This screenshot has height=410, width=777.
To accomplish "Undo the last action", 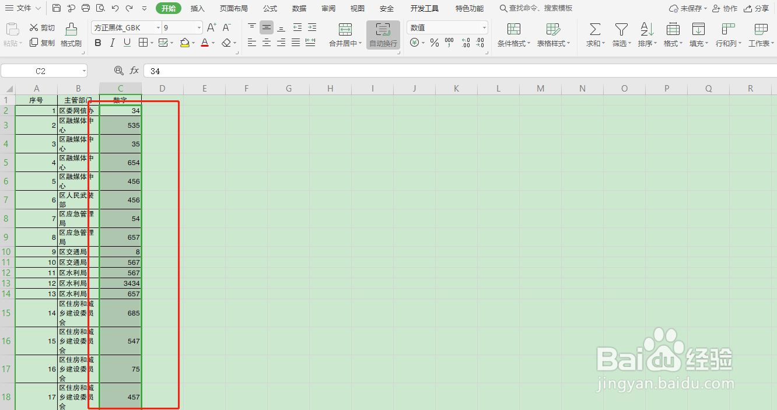I will 115,8.
